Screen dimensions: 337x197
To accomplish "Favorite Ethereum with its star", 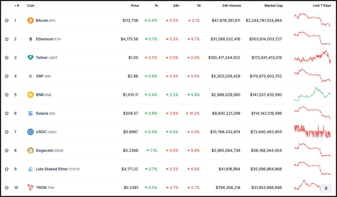I will tap(7, 39).
